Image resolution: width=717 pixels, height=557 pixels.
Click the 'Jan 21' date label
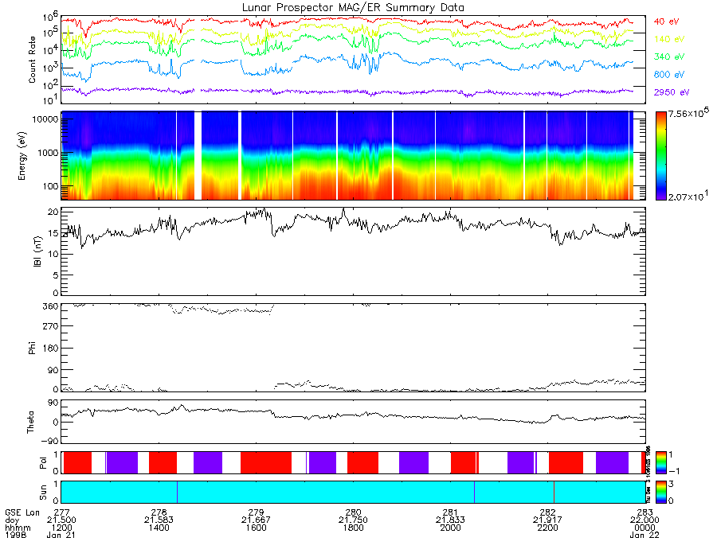click(x=61, y=535)
